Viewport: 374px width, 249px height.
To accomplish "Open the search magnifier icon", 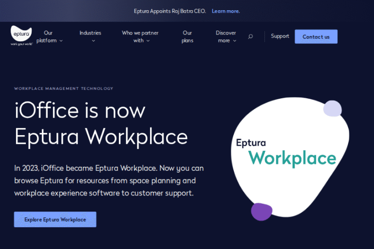I will tap(250, 36).
